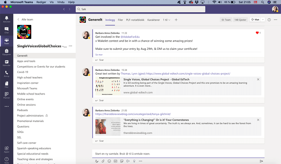Open the dropdown arrow beside Møt

pyautogui.click(x=263, y=20)
